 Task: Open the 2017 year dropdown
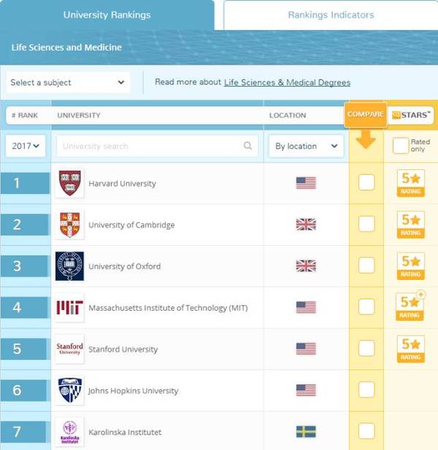(x=26, y=146)
